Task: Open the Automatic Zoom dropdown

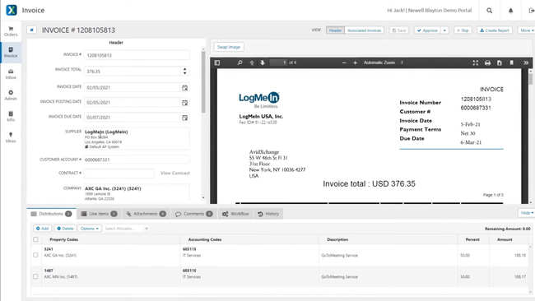Action: [384, 63]
